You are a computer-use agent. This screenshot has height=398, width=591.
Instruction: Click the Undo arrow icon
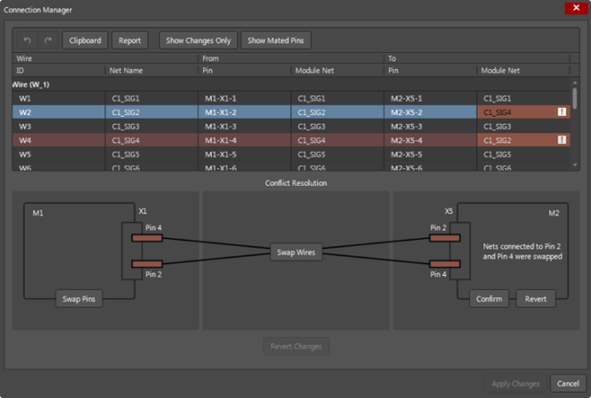27,41
